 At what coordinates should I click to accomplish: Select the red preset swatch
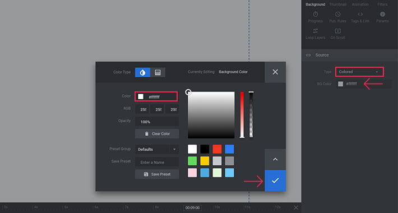click(217, 149)
